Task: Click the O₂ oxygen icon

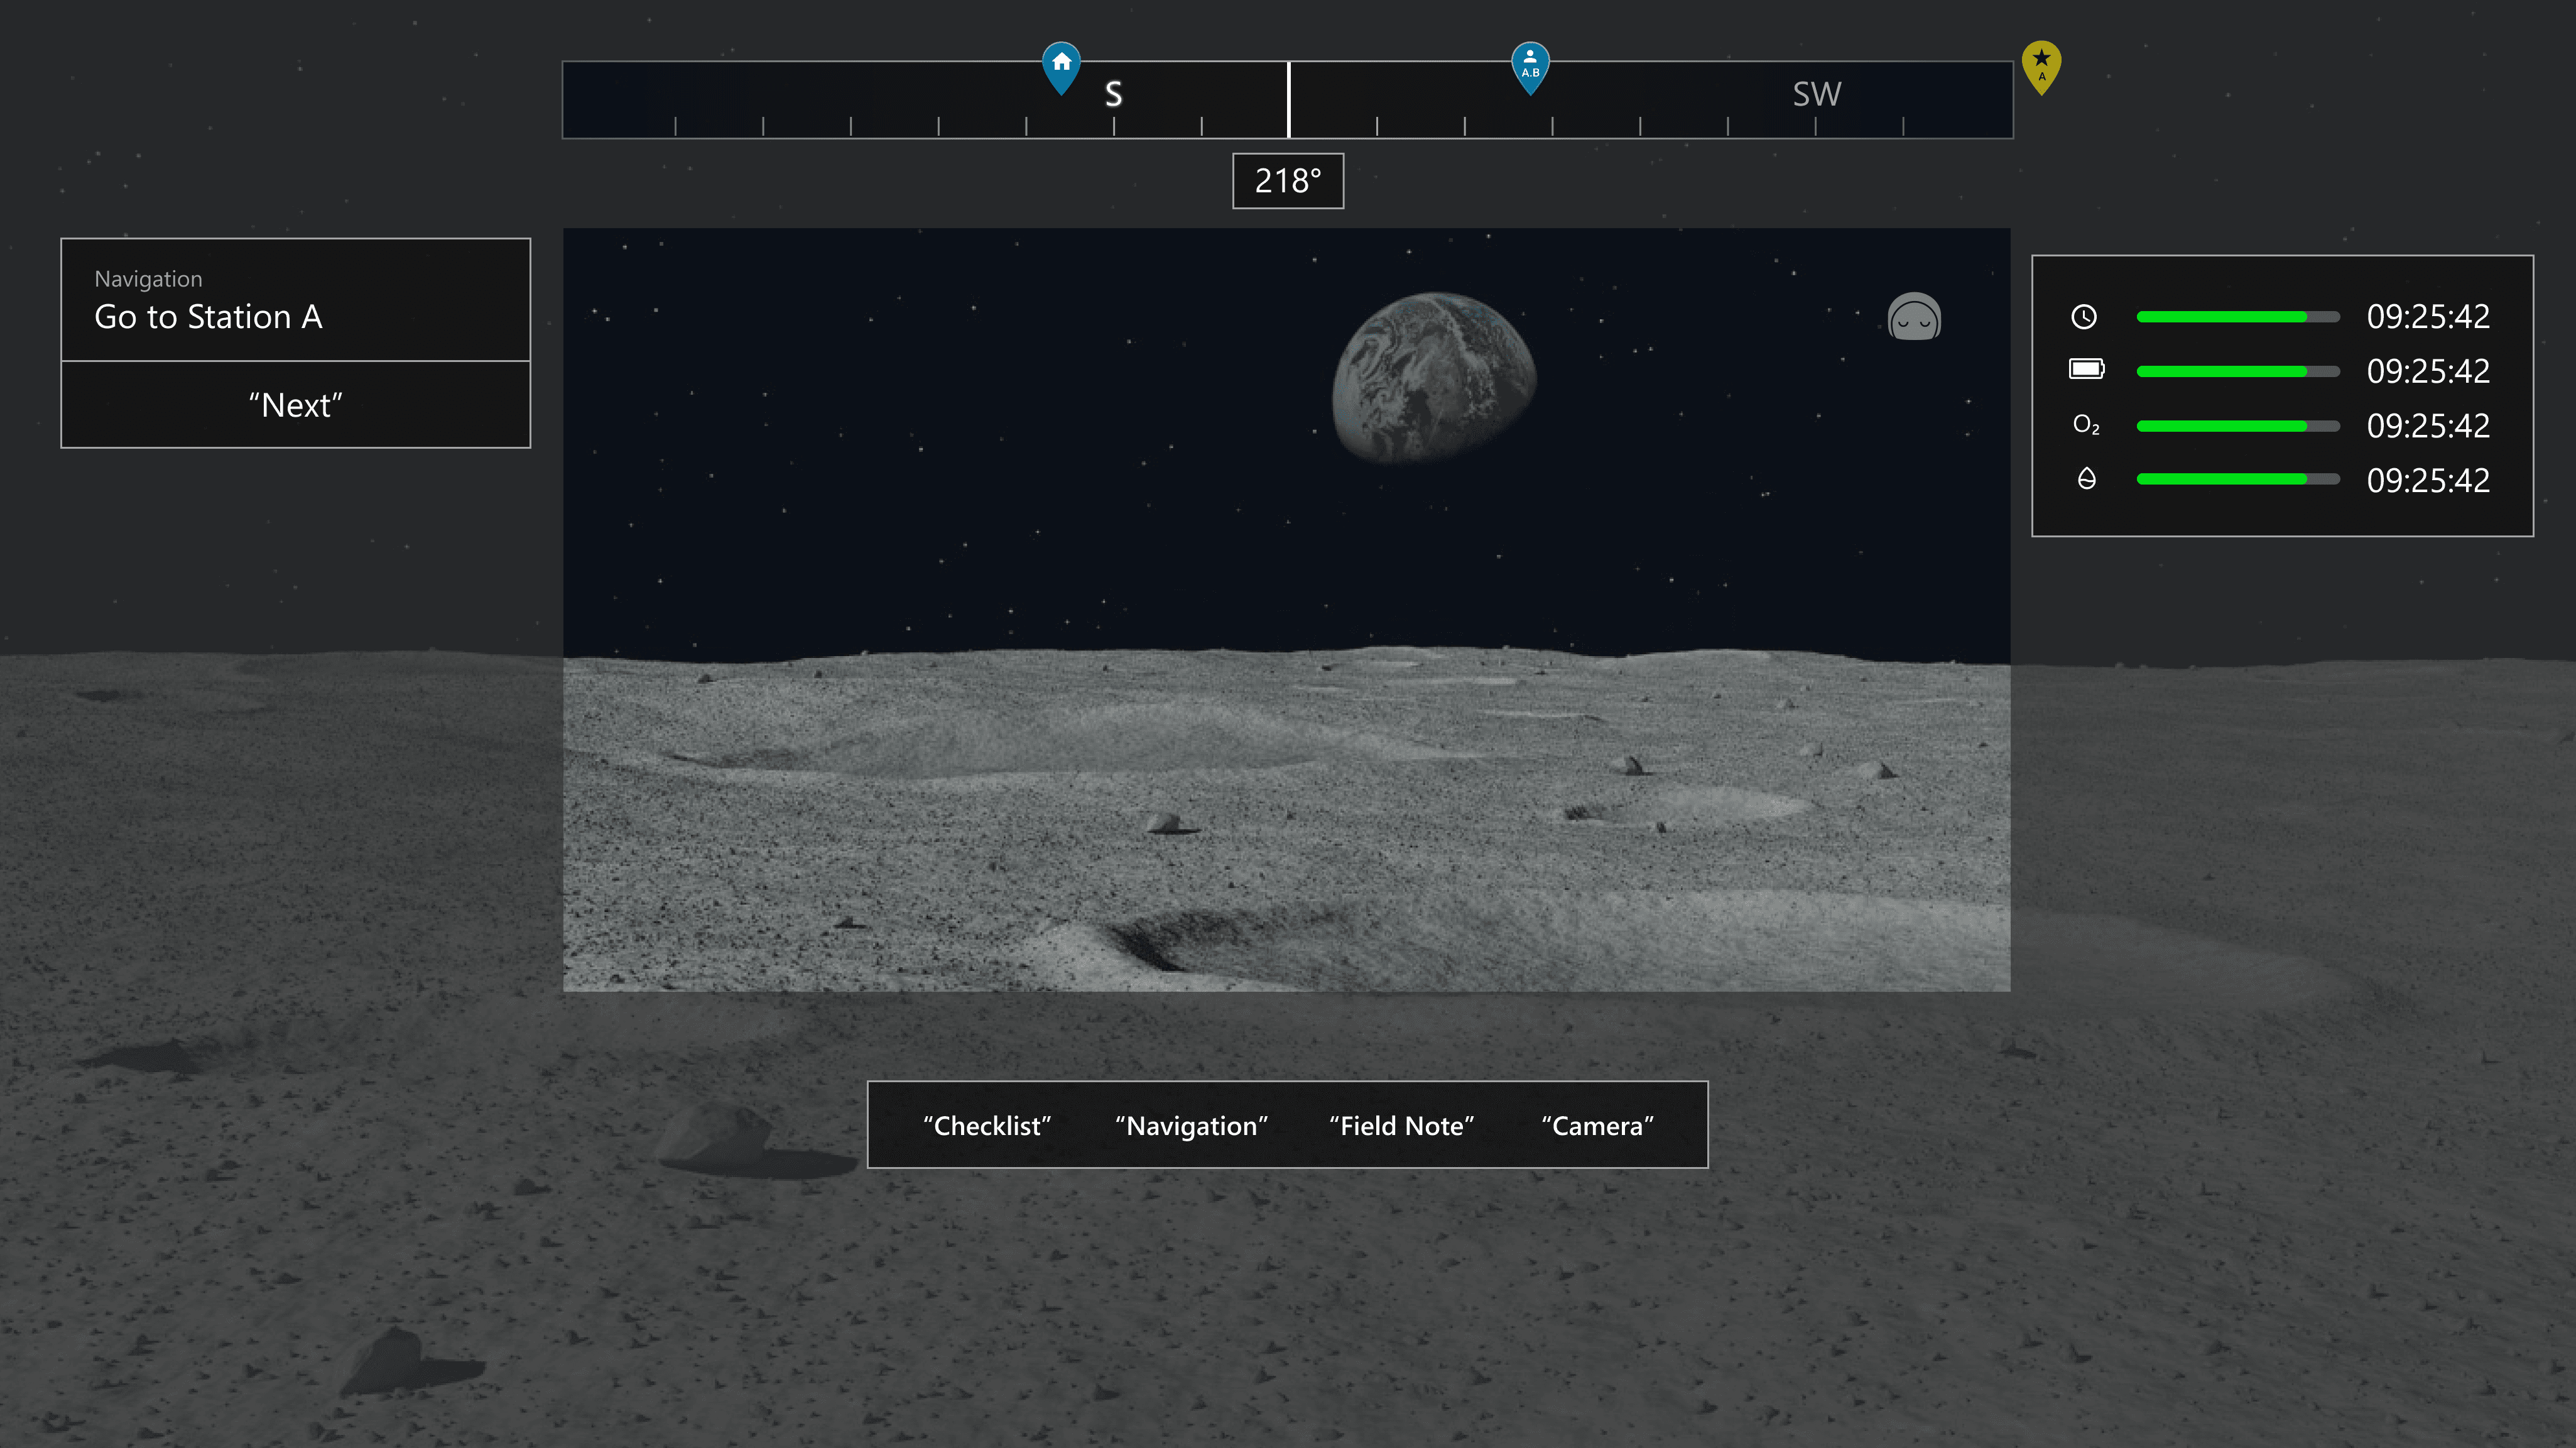Action: point(2086,425)
